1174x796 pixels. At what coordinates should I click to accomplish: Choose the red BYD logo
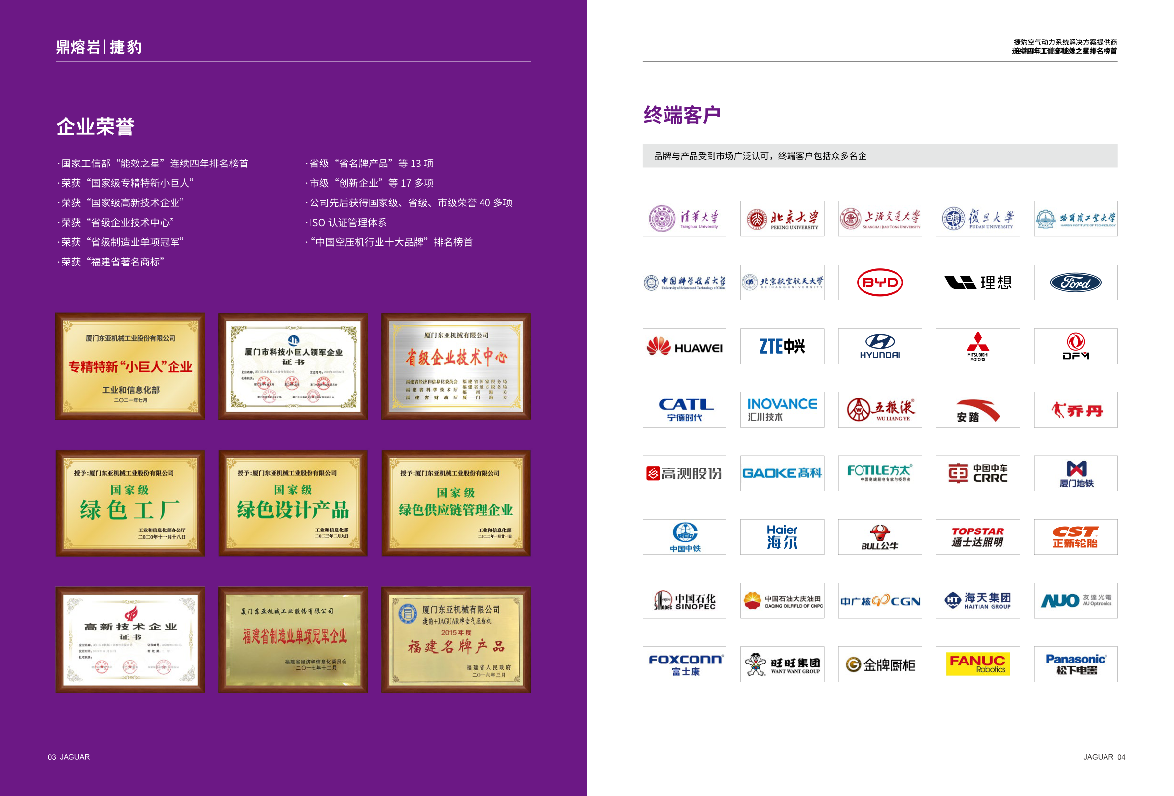pos(880,282)
